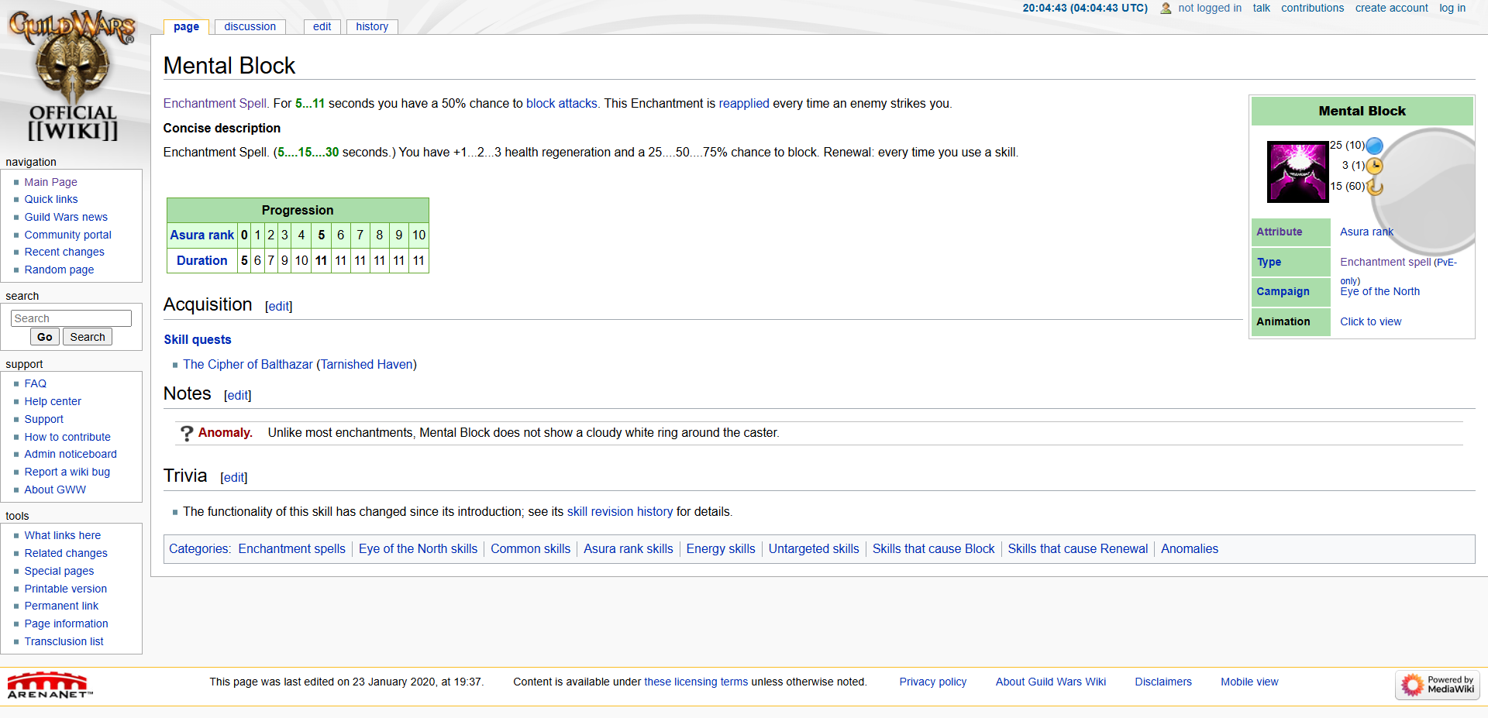
Task: Click the Search button below the search box
Action: point(88,337)
